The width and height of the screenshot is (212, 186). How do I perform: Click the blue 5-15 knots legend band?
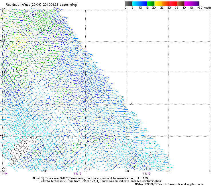(x=140, y=3)
